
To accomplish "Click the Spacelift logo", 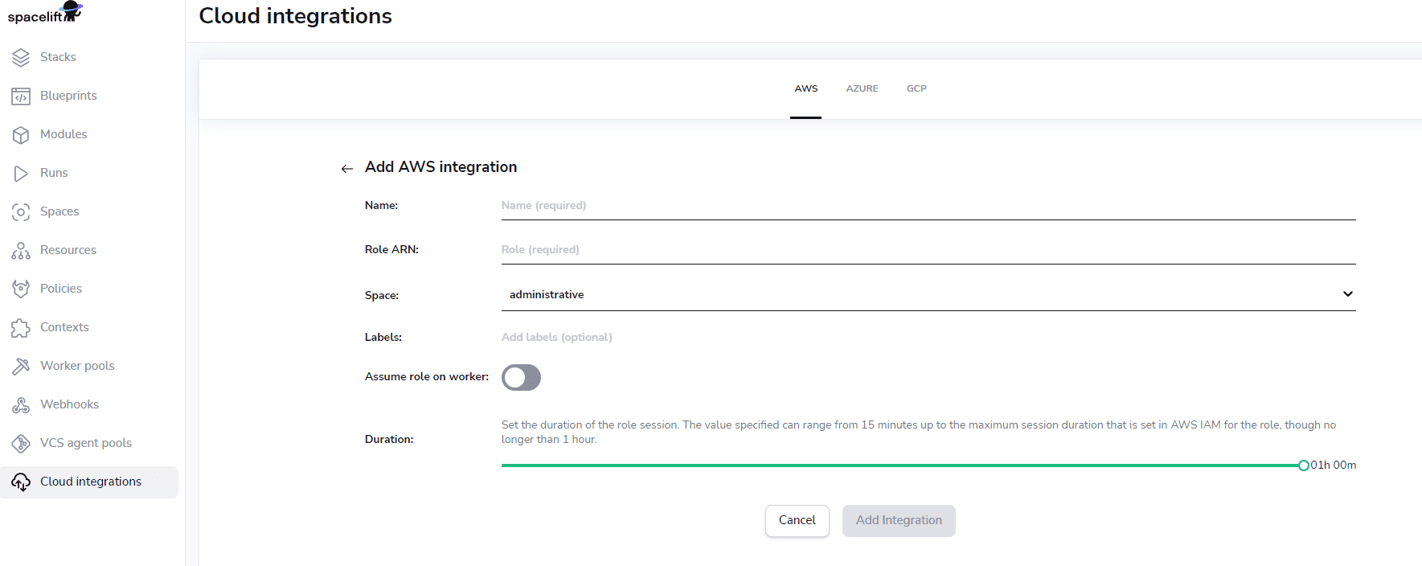I will pyautogui.click(x=45, y=12).
